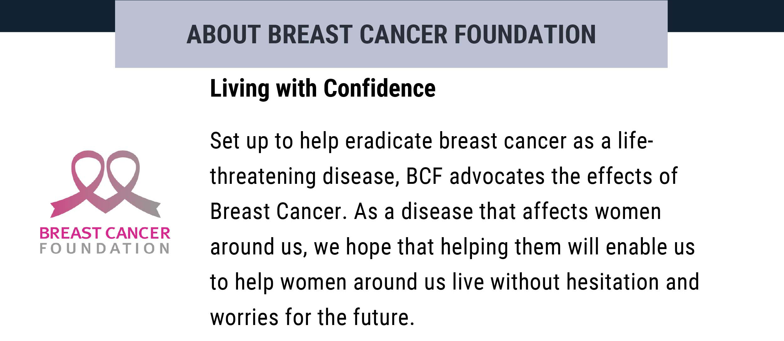The image size is (784, 341).
Task: Click the gray "FOUNDATION" logo wordmark
Action: [104, 249]
